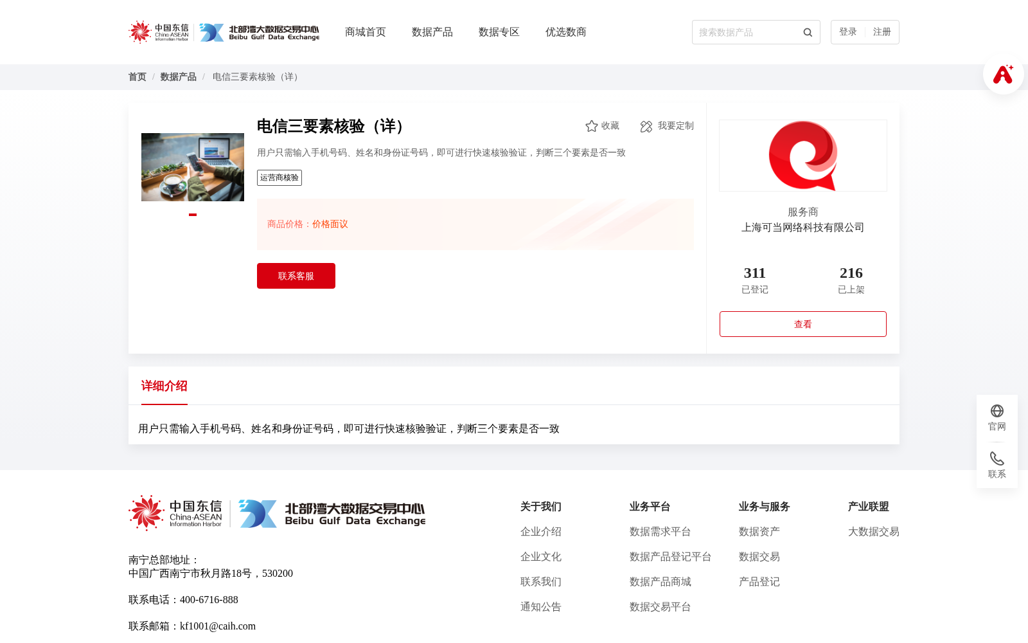Click the 官网 globe icon
Screen dimensions: 1028x643
[x=997, y=411]
